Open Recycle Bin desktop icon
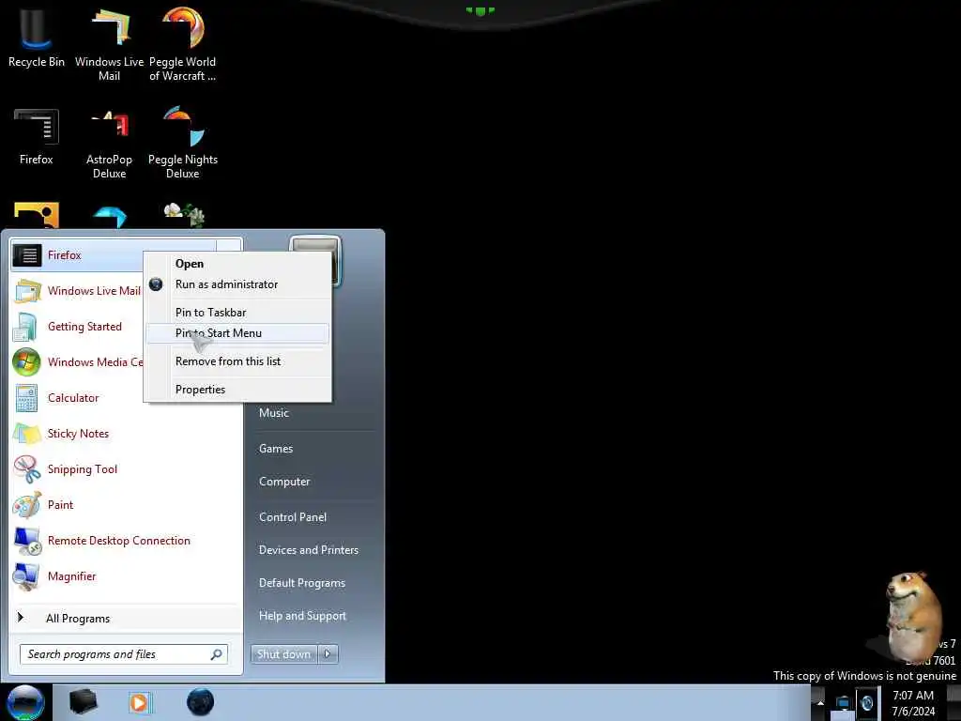Viewport: 961px width, 721px height. coord(37,37)
